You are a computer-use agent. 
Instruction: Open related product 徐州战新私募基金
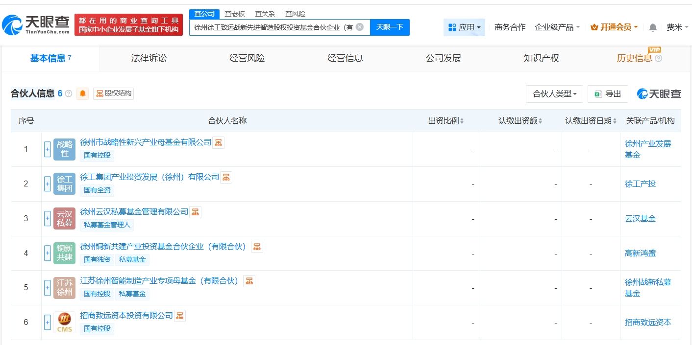pyautogui.click(x=648, y=288)
